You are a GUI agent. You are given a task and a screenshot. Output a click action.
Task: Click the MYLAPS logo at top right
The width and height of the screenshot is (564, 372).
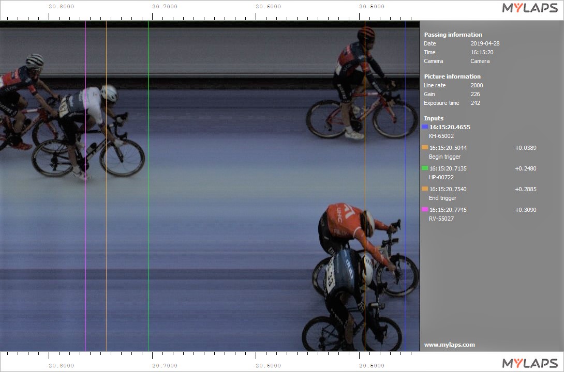click(530, 8)
